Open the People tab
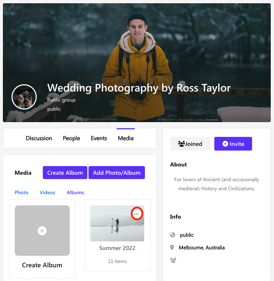Screen dimensions: 274x281 [71, 138]
